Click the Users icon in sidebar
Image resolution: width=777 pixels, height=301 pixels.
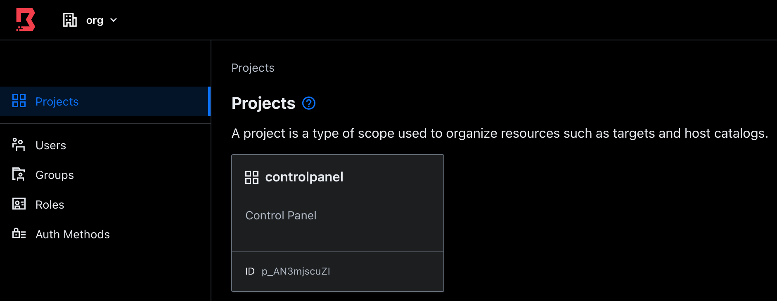click(x=19, y=145)
